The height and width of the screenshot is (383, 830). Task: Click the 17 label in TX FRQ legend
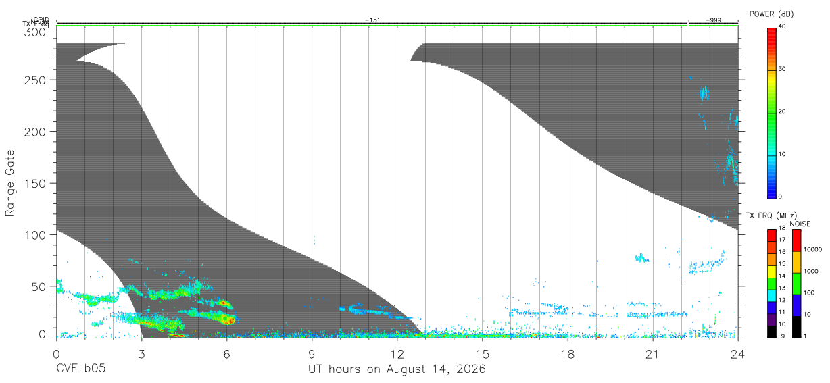click(782, 240)
